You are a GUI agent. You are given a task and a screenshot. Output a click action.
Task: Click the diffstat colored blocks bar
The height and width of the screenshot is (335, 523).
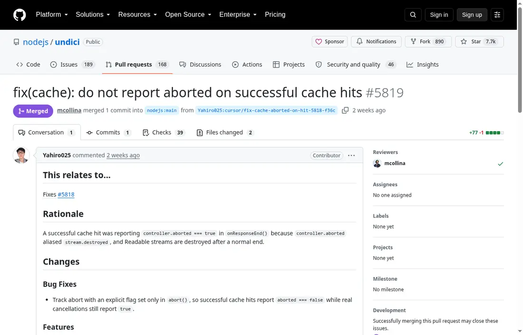[494, 133]
